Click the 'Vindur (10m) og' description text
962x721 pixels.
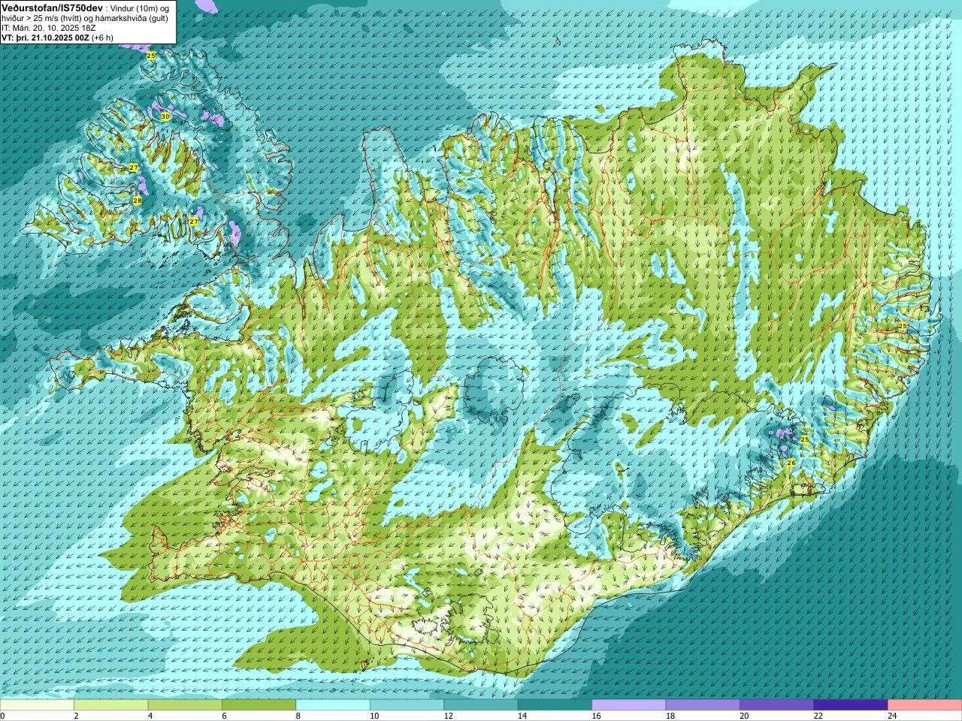[141, 8]
